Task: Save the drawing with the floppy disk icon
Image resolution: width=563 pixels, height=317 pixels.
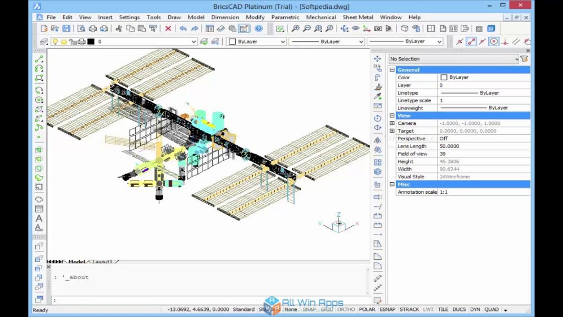Action: (67, 29)
